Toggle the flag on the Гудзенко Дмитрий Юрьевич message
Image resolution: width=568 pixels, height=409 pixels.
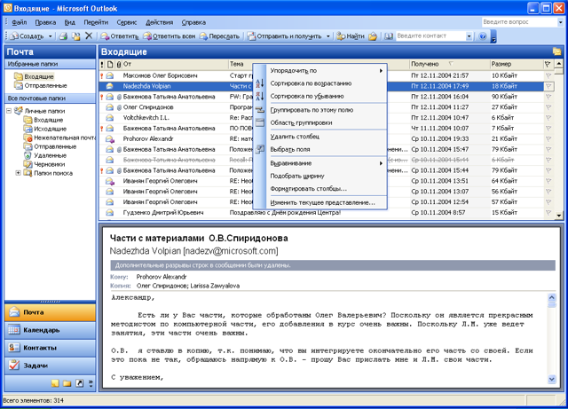click(548, 213)
